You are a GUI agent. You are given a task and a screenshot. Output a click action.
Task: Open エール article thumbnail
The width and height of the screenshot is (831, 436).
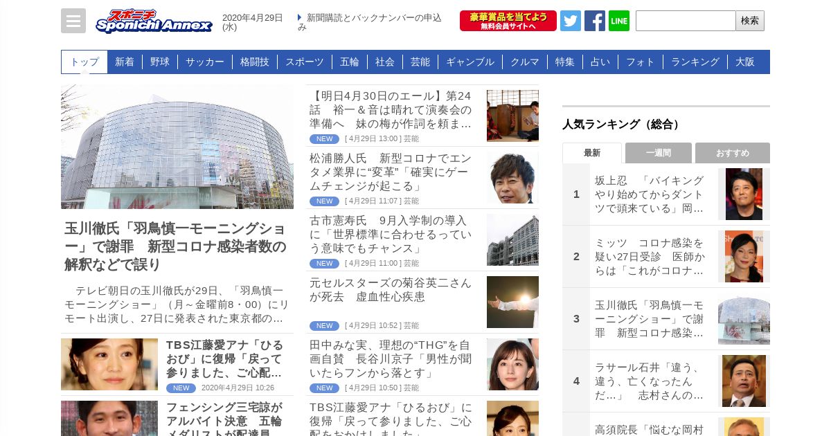[x=512, y=116]
